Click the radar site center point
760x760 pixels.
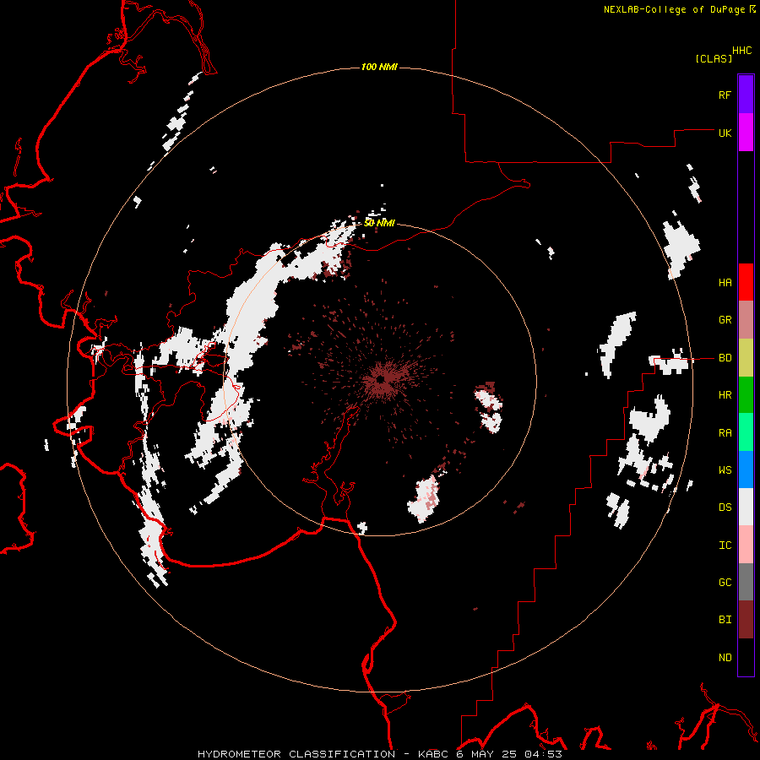pyautogui.click(x=381, y=379)
